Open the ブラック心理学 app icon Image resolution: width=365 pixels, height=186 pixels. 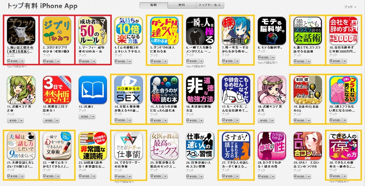(x=21, y=31)
